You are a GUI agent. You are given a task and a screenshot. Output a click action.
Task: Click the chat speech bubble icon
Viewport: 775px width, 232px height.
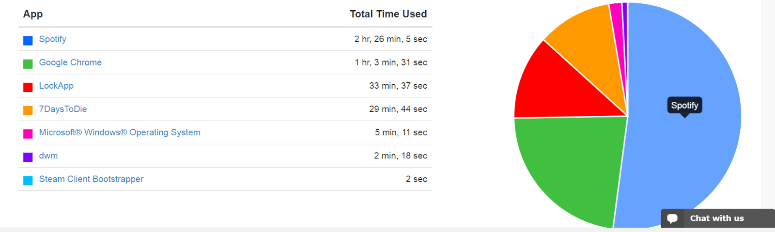point(672,218)
